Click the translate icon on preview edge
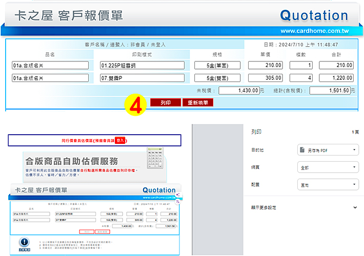Screen dimensions: 364x256 [177, 202]
